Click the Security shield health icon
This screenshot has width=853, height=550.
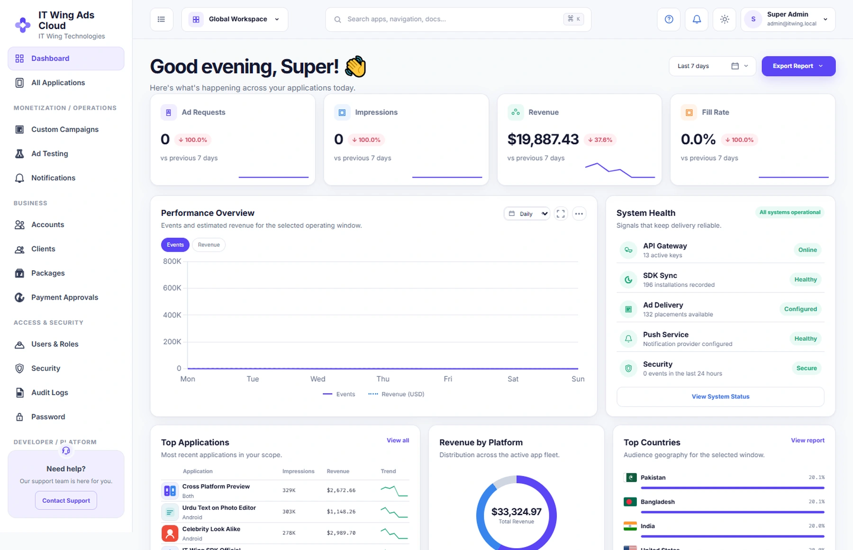pyautogui.click(x=628, y=368)
